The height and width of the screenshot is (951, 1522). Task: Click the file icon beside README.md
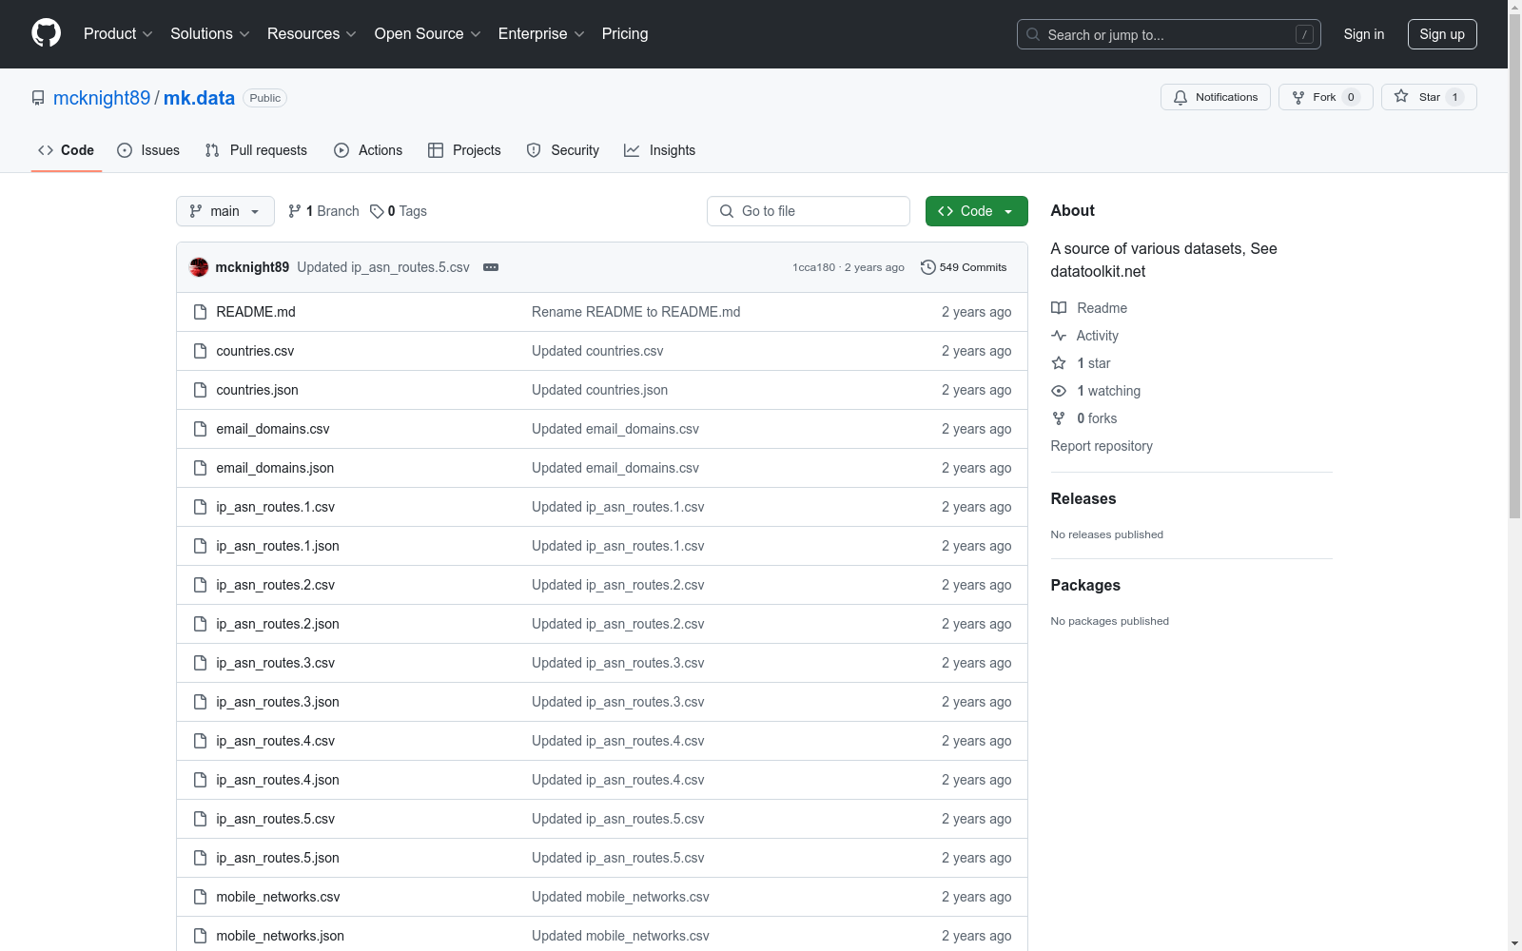(x=200, y=312)
